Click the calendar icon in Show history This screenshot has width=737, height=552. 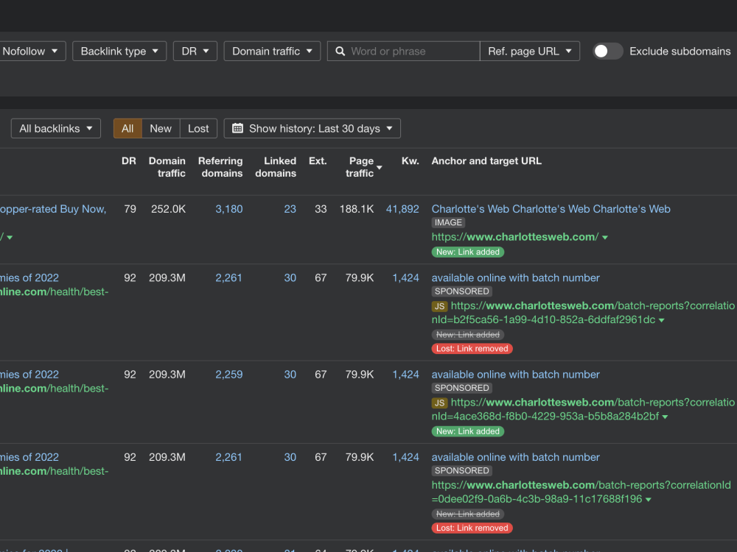237,129
